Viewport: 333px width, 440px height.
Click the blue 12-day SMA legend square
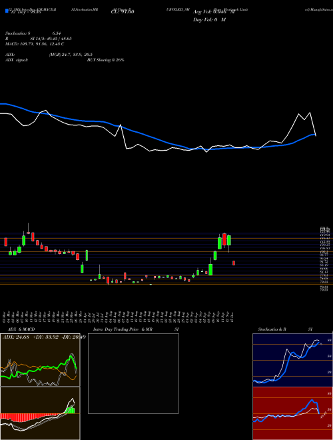(x=7, y=11)
